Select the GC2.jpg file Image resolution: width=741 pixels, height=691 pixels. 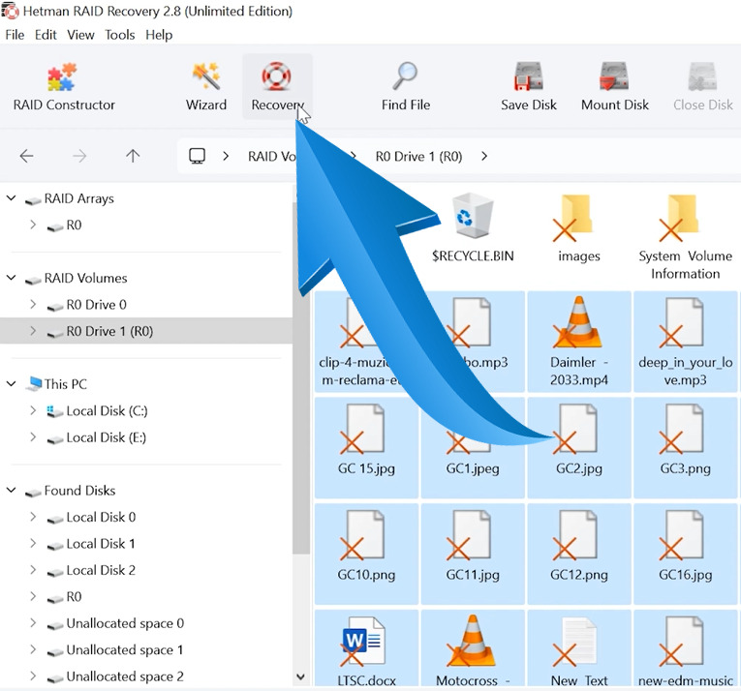pos(579,447)
